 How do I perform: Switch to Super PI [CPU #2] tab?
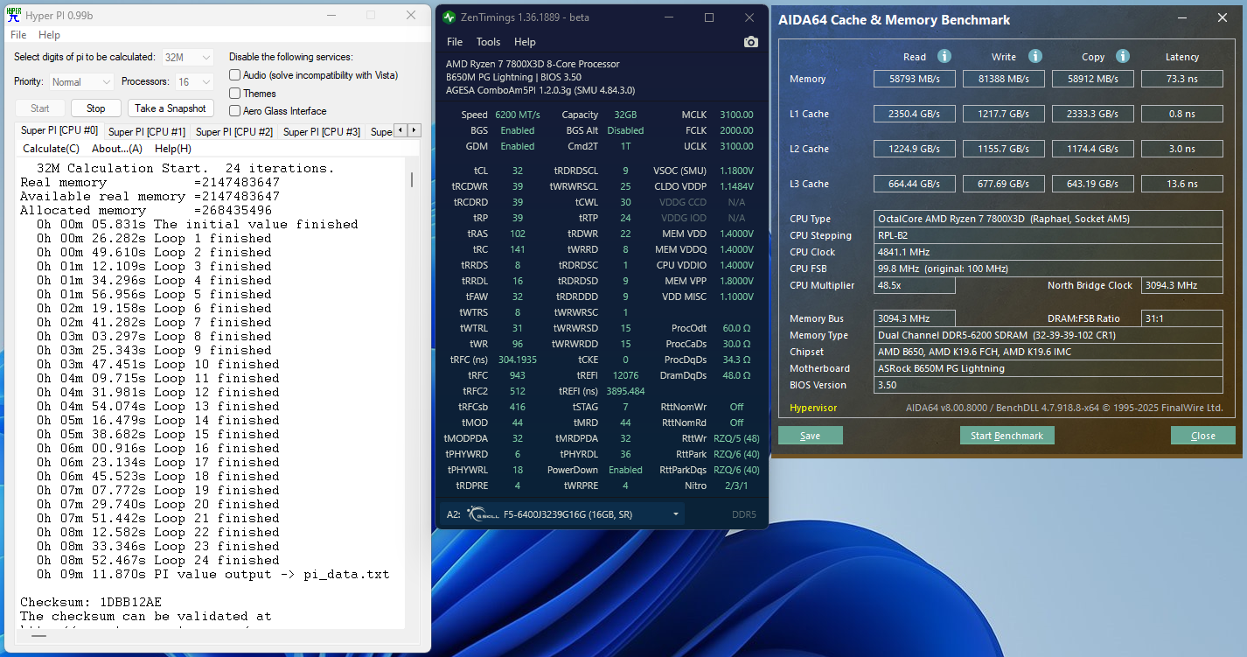click(x=233, y=132)
